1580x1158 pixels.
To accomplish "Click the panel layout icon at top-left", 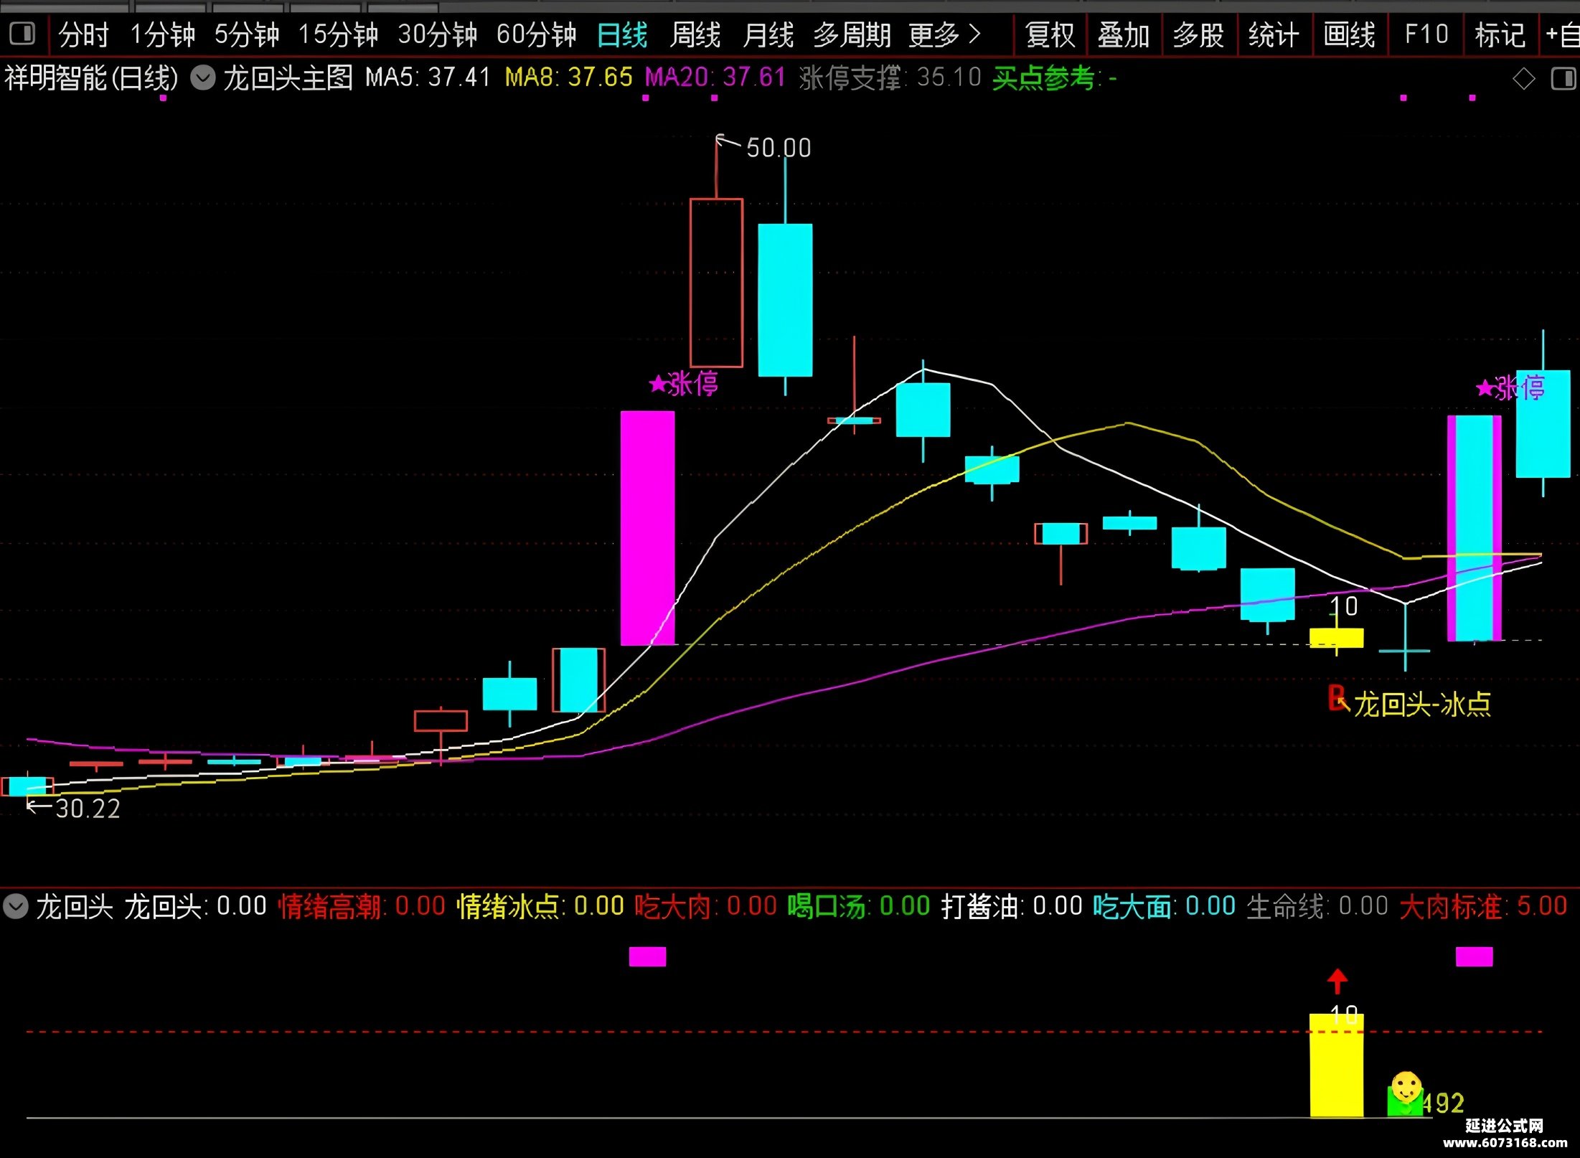I will click(22, 34).
